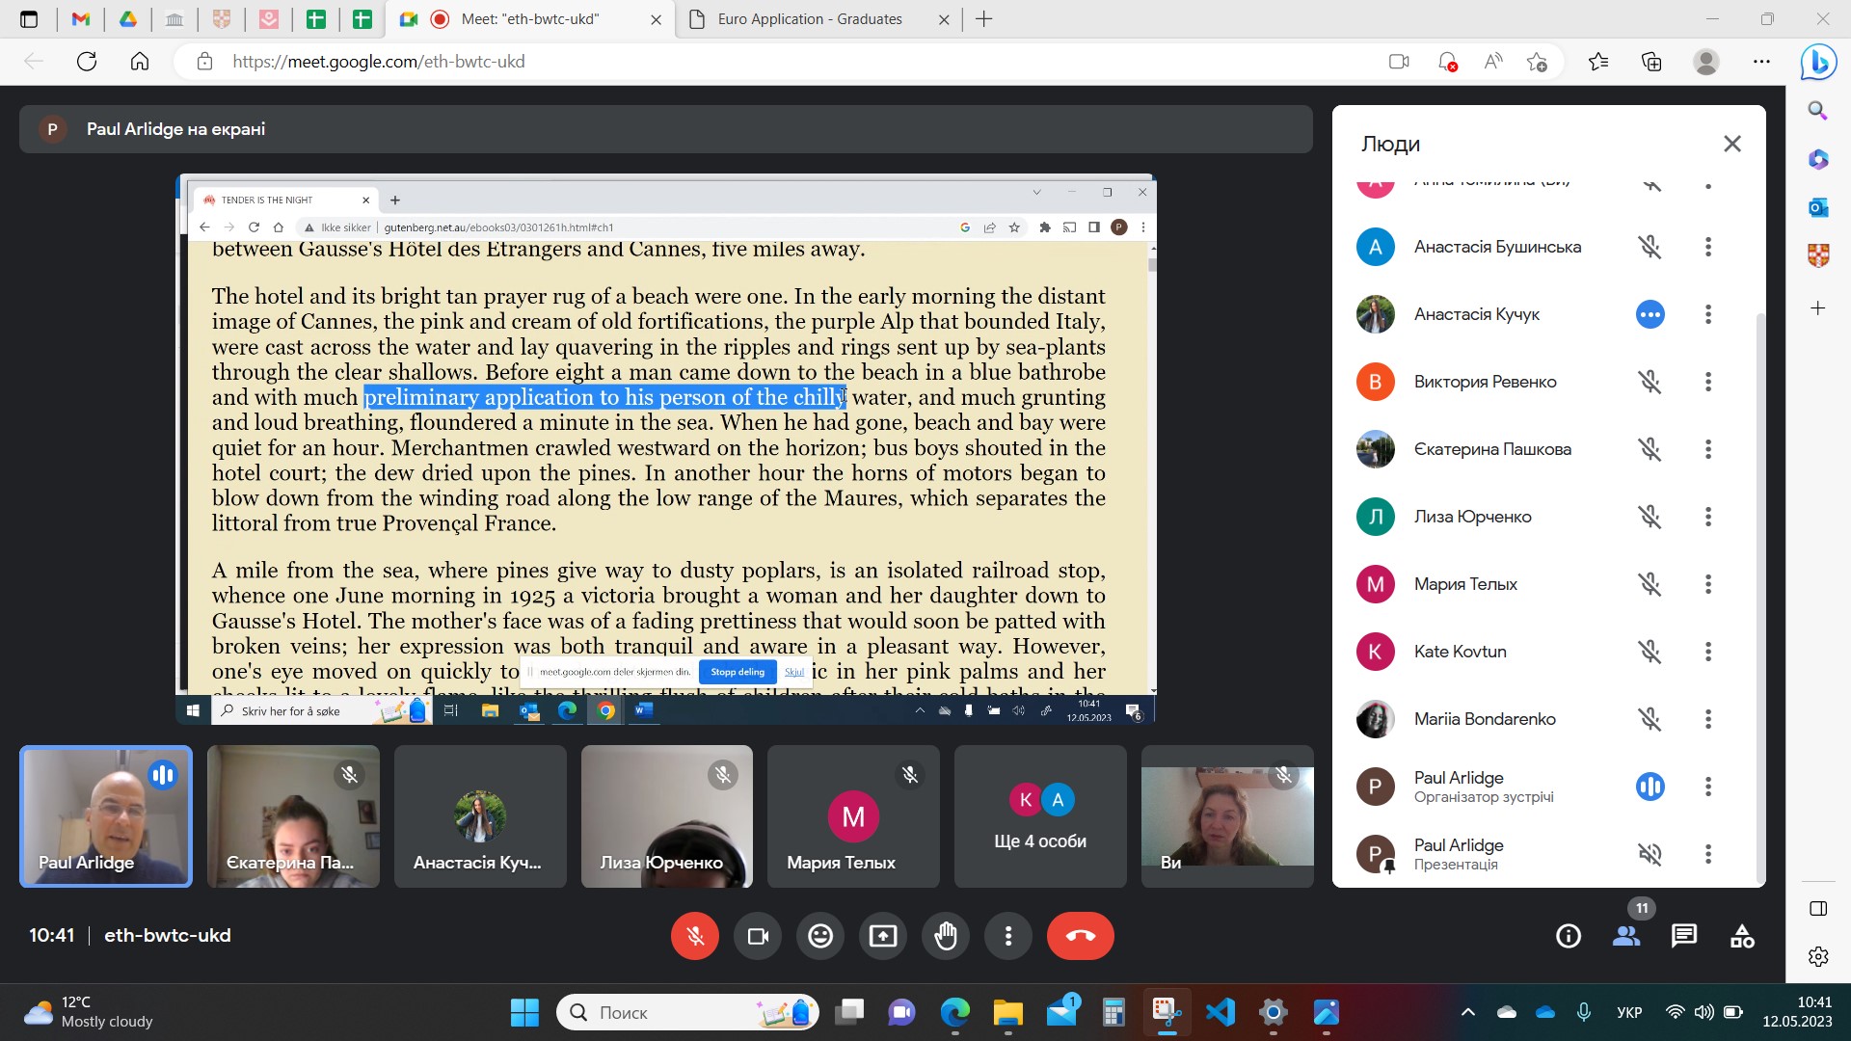Add this page to favorites
This screenshot has height=1041, width=1851.
(x=1538, y=62)
